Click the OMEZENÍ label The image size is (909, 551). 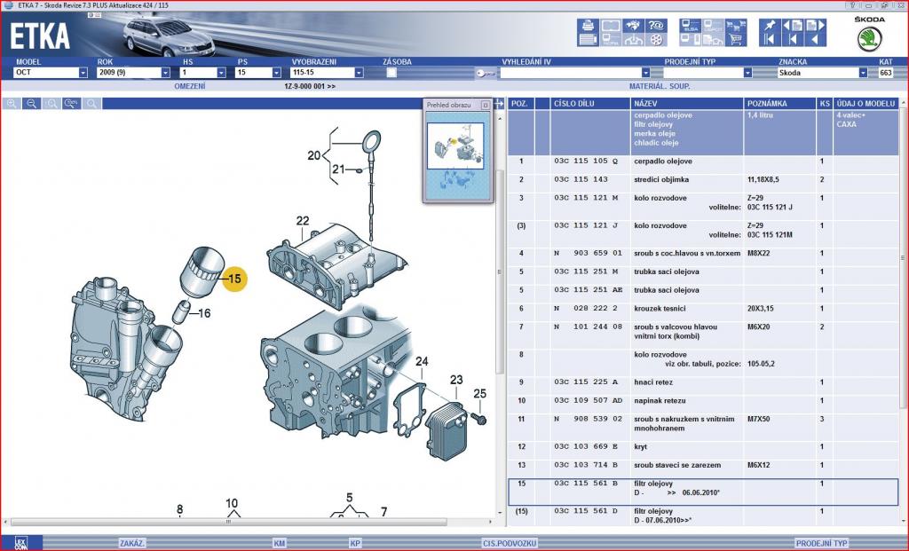(x=190, y=86)
